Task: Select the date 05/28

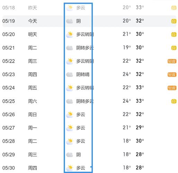Action: [x=9, y=141]
